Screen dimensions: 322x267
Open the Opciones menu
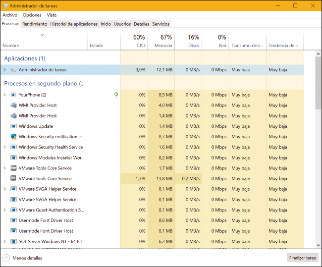pos(32,15)
